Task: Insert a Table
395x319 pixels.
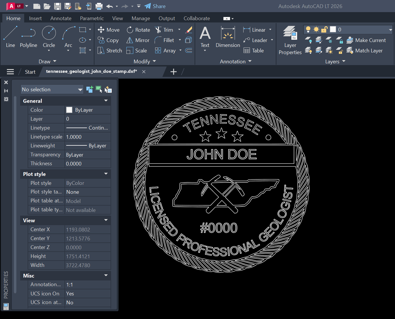Action: 254,50
